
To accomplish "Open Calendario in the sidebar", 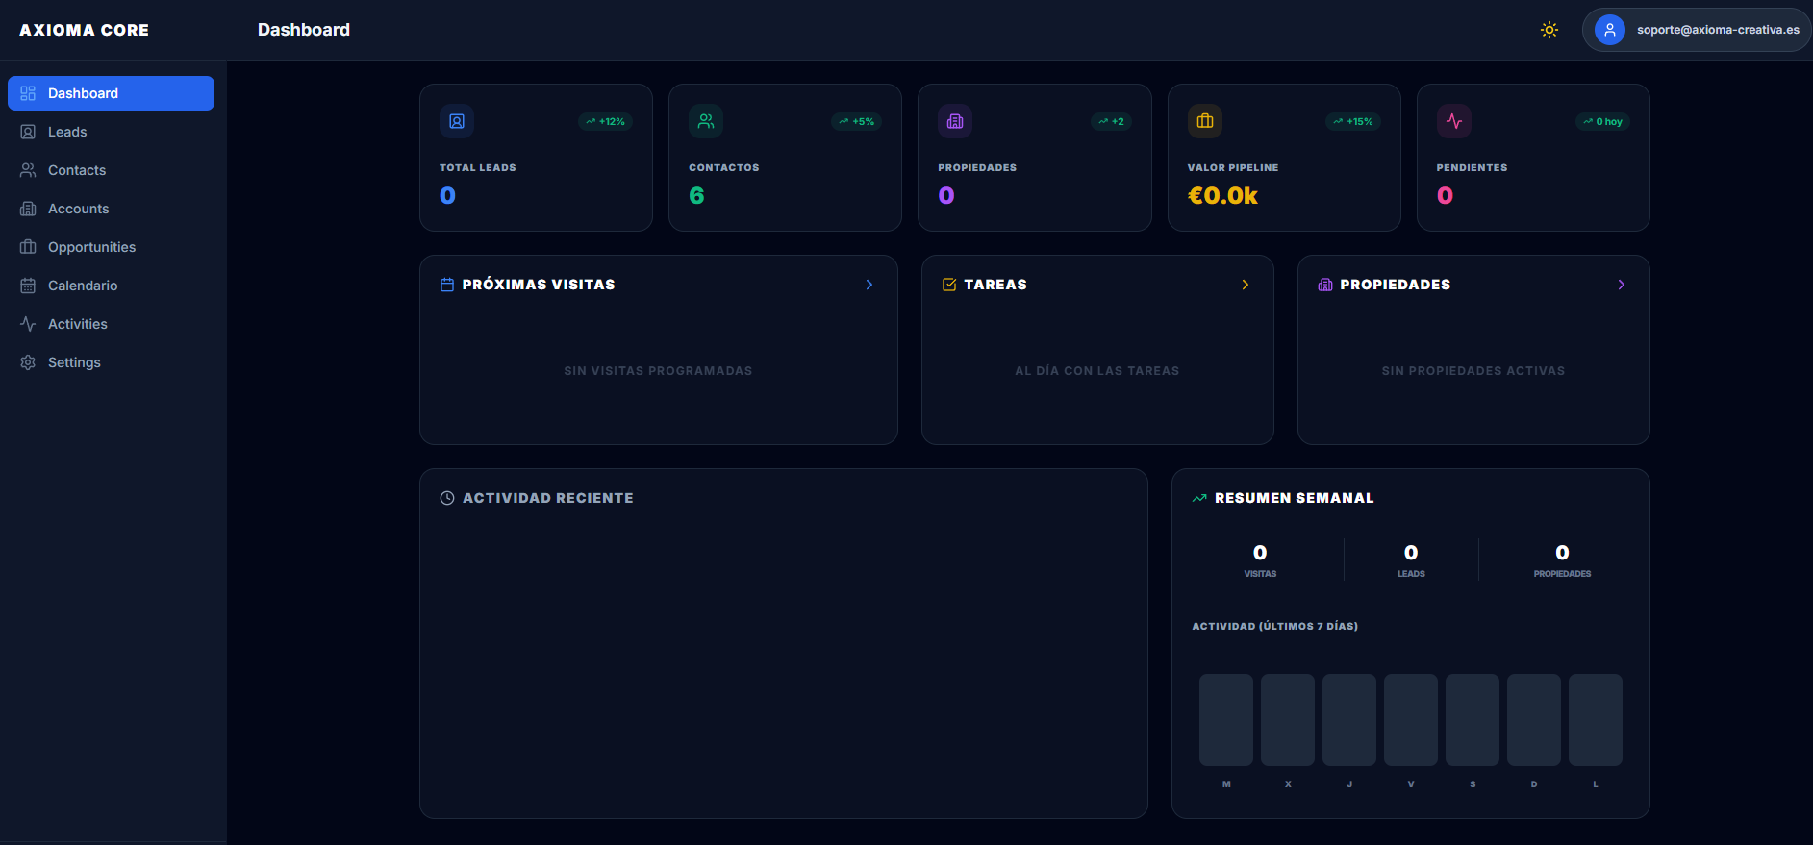I will pyautogui.click(x=111, y=286).
